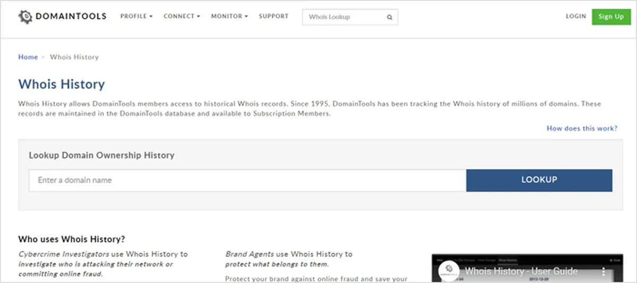The image size is (637, 283).
Task: Click the green Sign Up button
Action: click(611, 16)
